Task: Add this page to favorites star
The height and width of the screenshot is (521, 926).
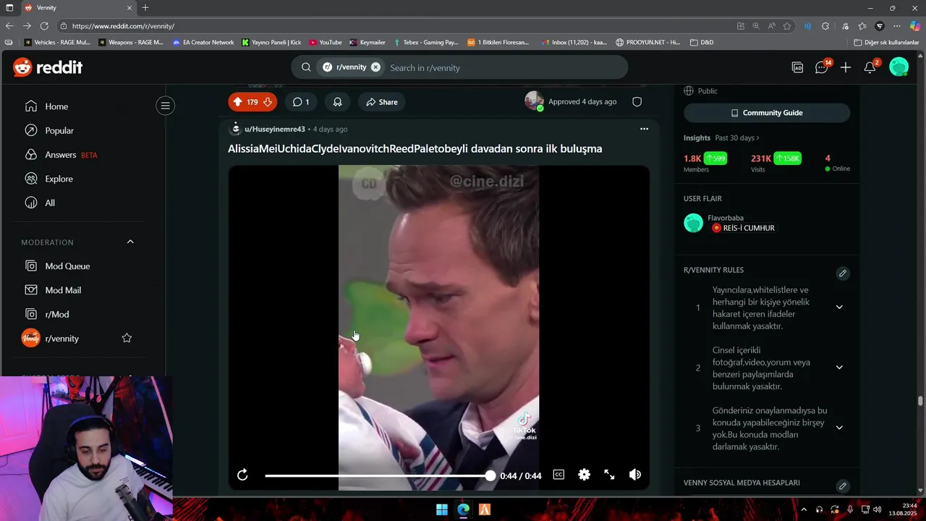Action: tap(787, 26)
